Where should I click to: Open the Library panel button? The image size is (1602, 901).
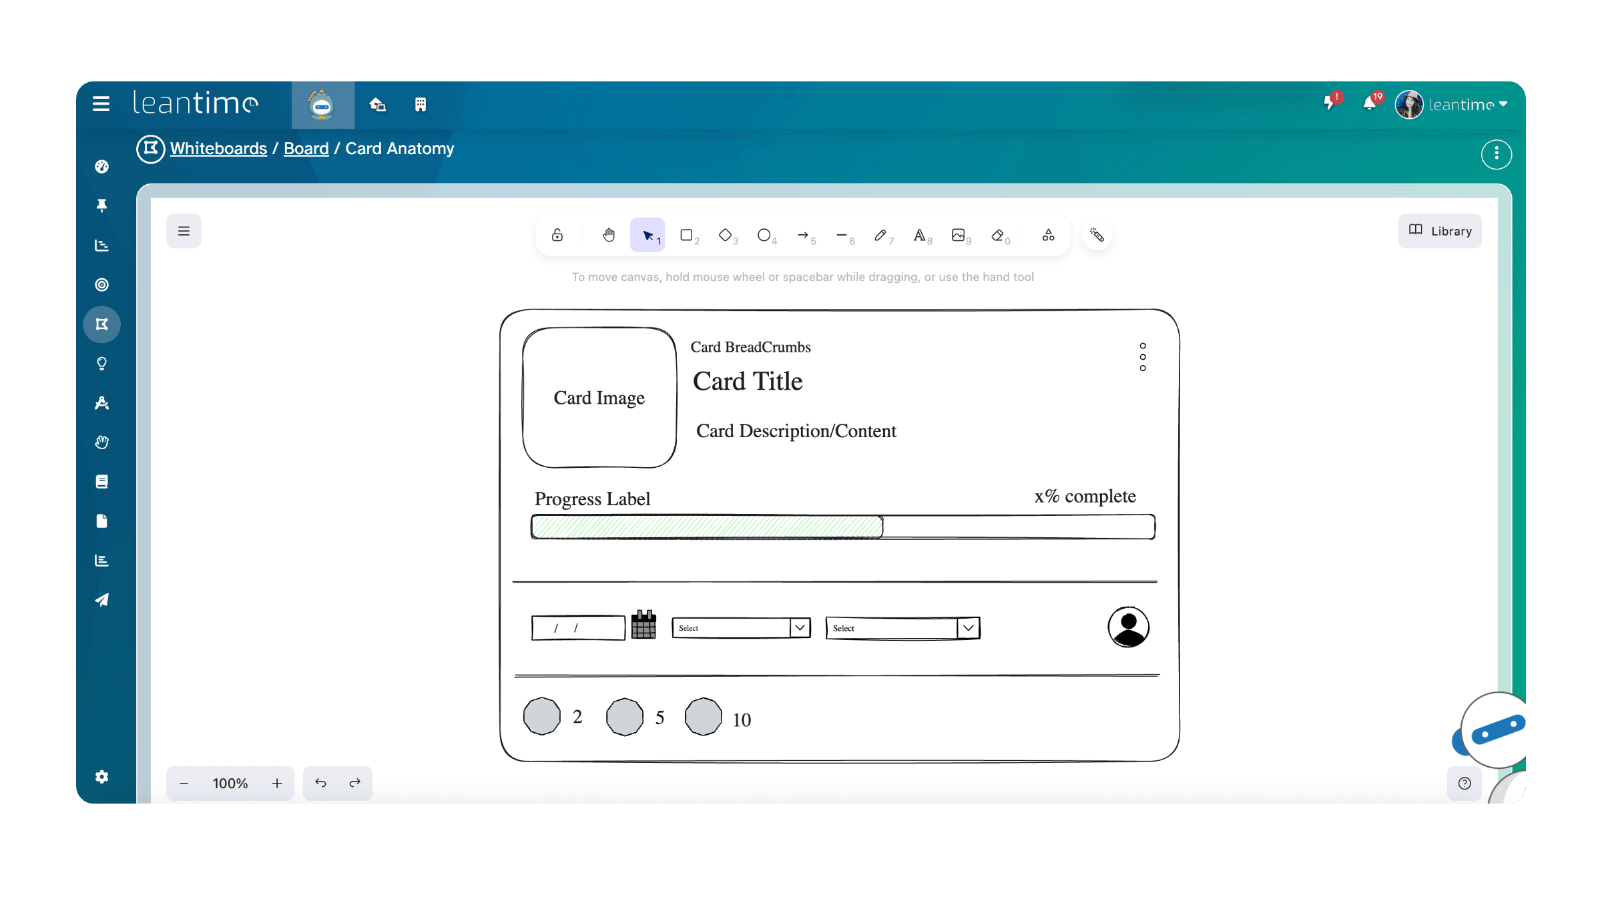(x=1440, y=231)
